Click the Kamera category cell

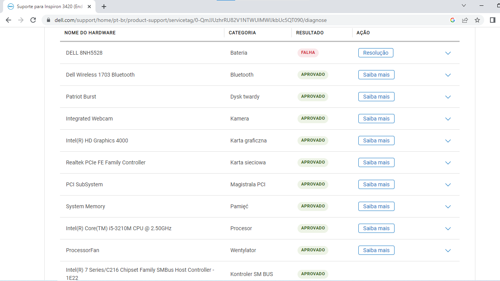[x=239, y=119]
